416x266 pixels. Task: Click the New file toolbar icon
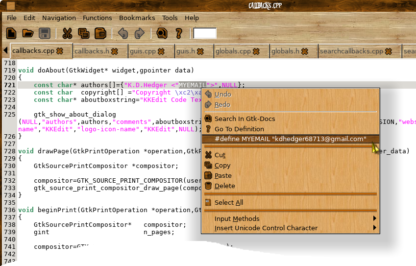tap(11, 33)
